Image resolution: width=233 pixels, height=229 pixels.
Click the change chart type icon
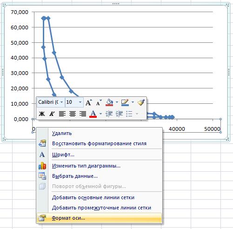pyautogui.click(x=42, y=166)
